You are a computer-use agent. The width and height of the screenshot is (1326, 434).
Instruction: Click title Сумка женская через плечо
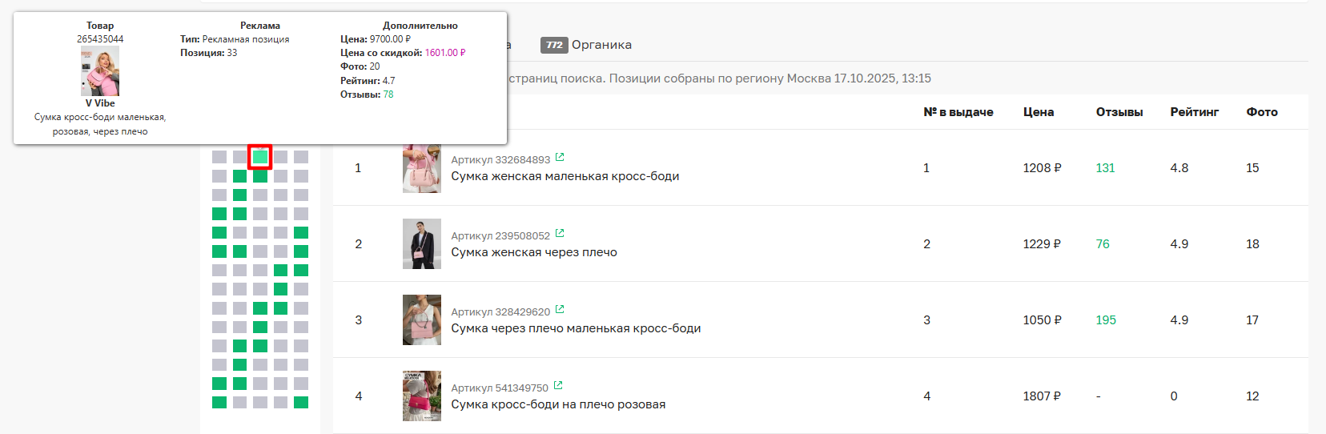(x=534, y=252)
